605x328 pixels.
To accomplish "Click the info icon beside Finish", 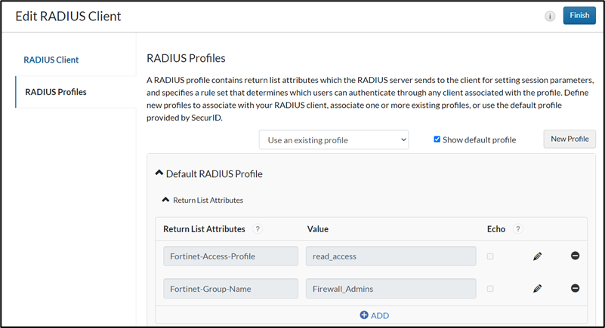I will [551, 16].
